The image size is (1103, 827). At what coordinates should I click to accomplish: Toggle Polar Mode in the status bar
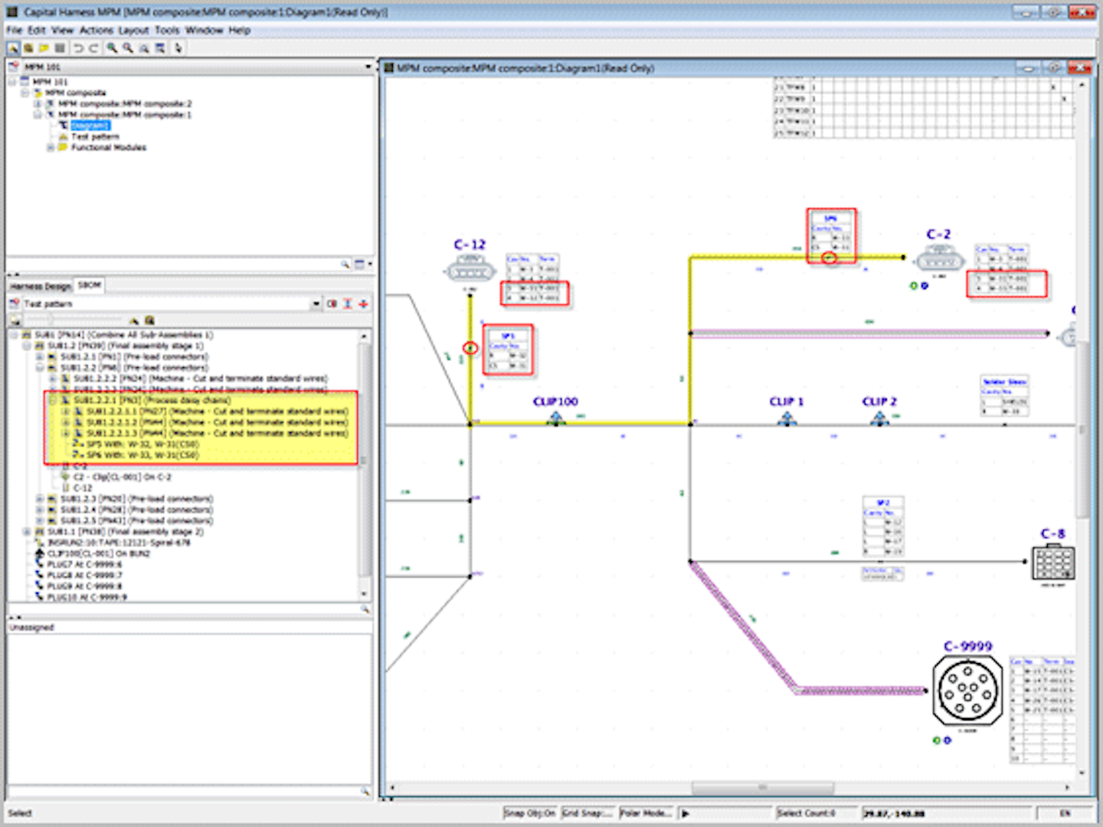646,812
